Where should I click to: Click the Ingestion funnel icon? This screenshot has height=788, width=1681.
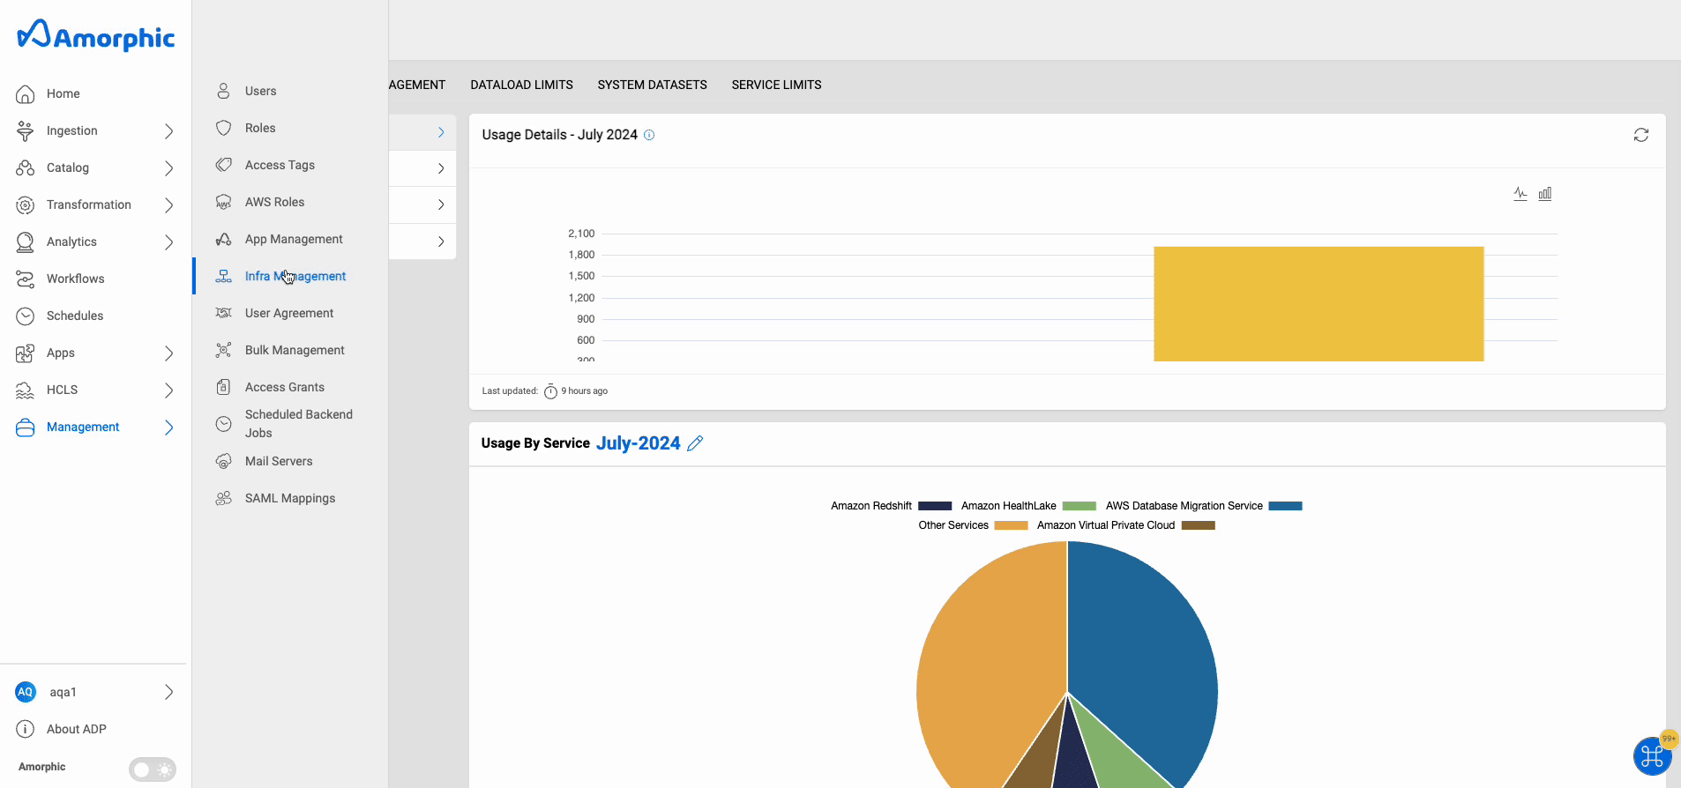pos(26,130)
